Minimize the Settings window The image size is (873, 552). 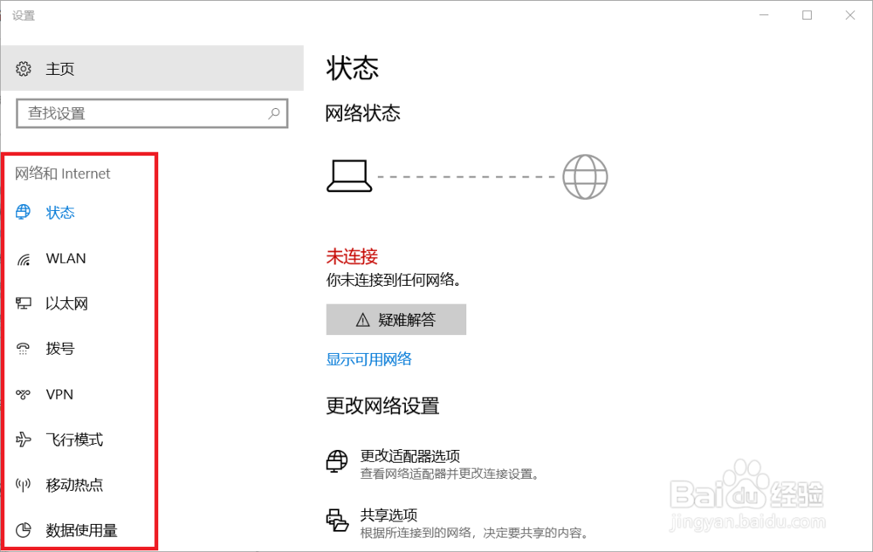(x=764, y=15)
